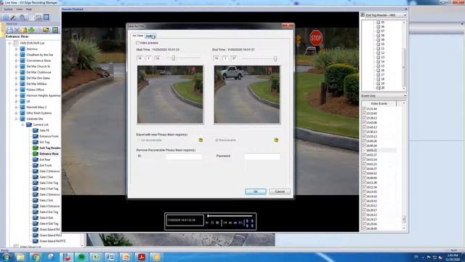Open the Help menu

click(x=29, y=9)
